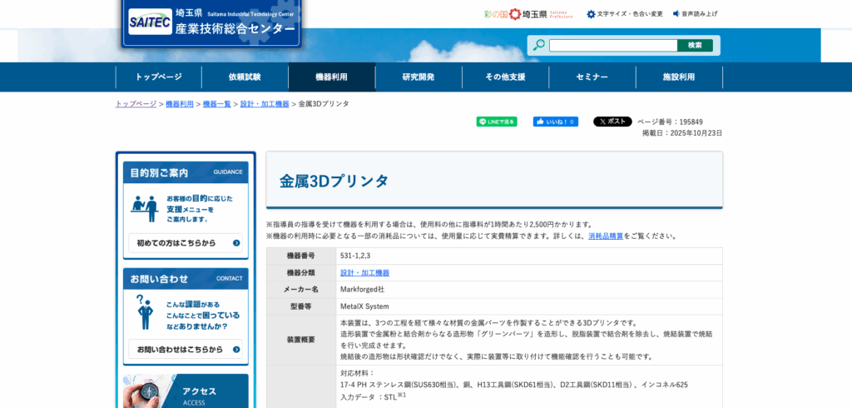Select the 機器利用 navigation tab
The image size is (852, 408).
pos(331,77)
